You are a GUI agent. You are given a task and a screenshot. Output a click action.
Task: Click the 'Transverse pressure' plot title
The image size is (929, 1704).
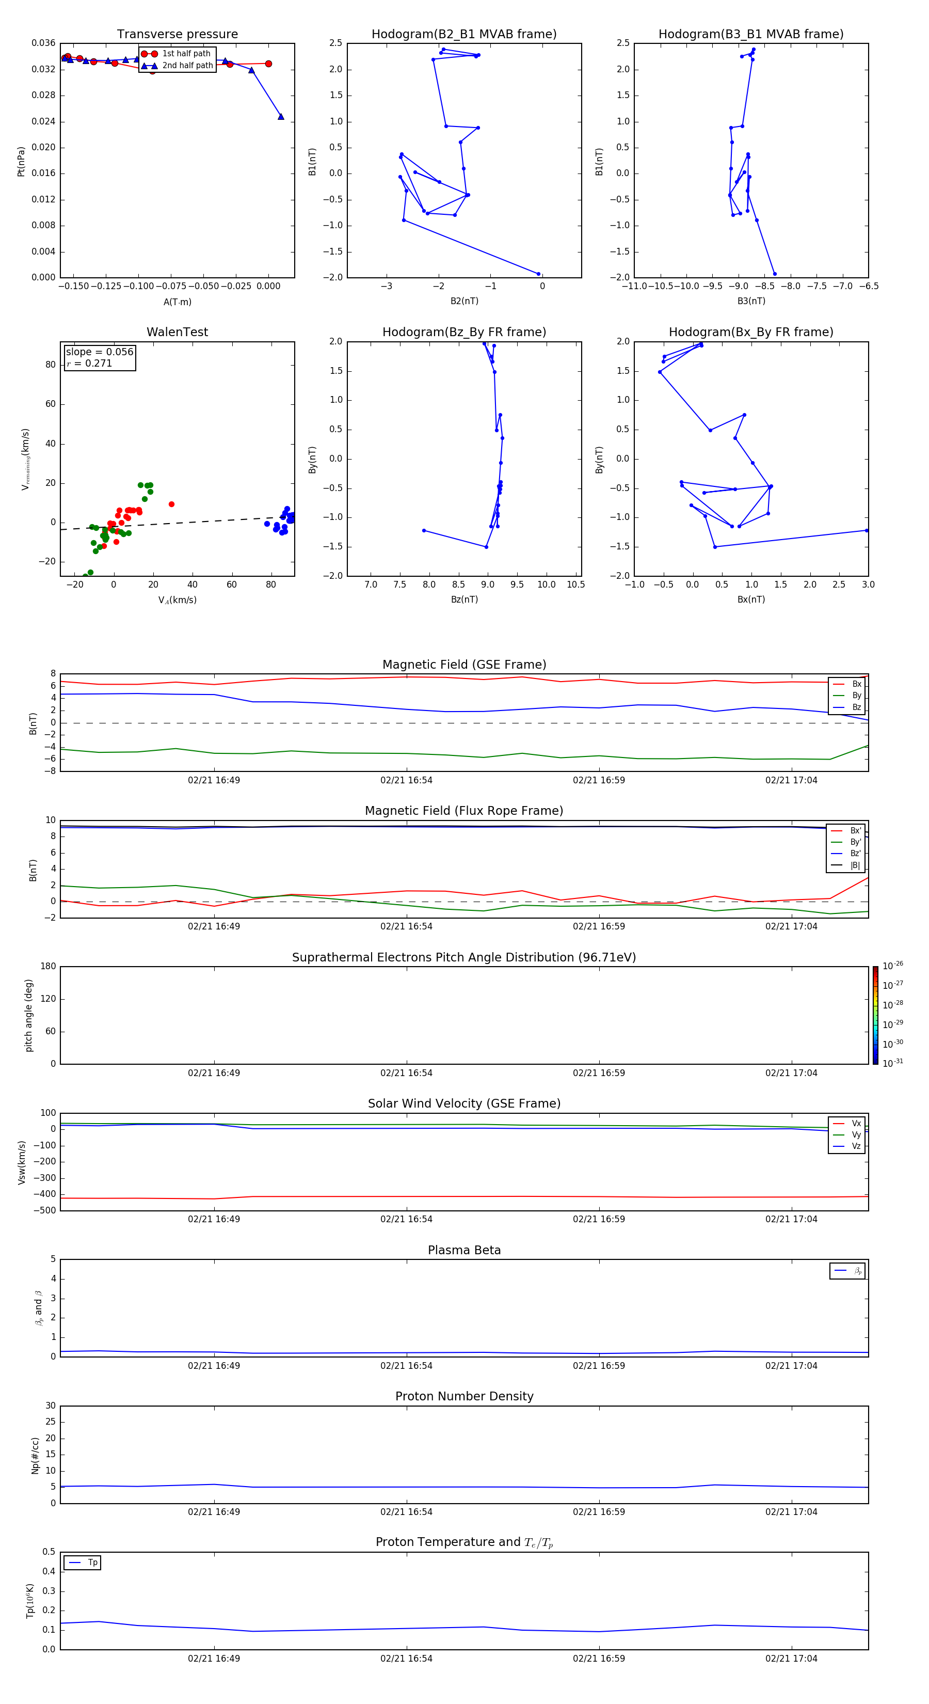click(x=177, y=35)
